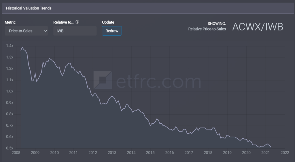Click the 0.5x label on the y-axis
Viewport: 295px width, 162px height.
tap(10, 148)
